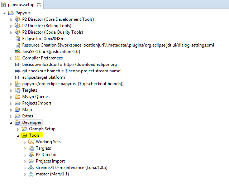The image size is (229, 184).
Task: Click P2 Director icon under Tools
Action: (31, 155)
